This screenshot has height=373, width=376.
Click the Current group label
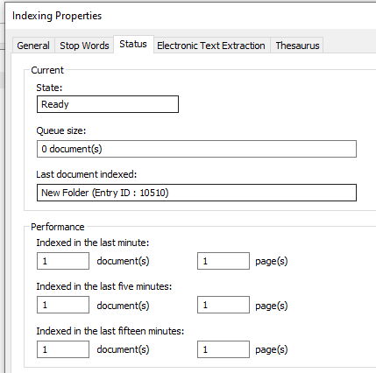[x=47, y=70]
